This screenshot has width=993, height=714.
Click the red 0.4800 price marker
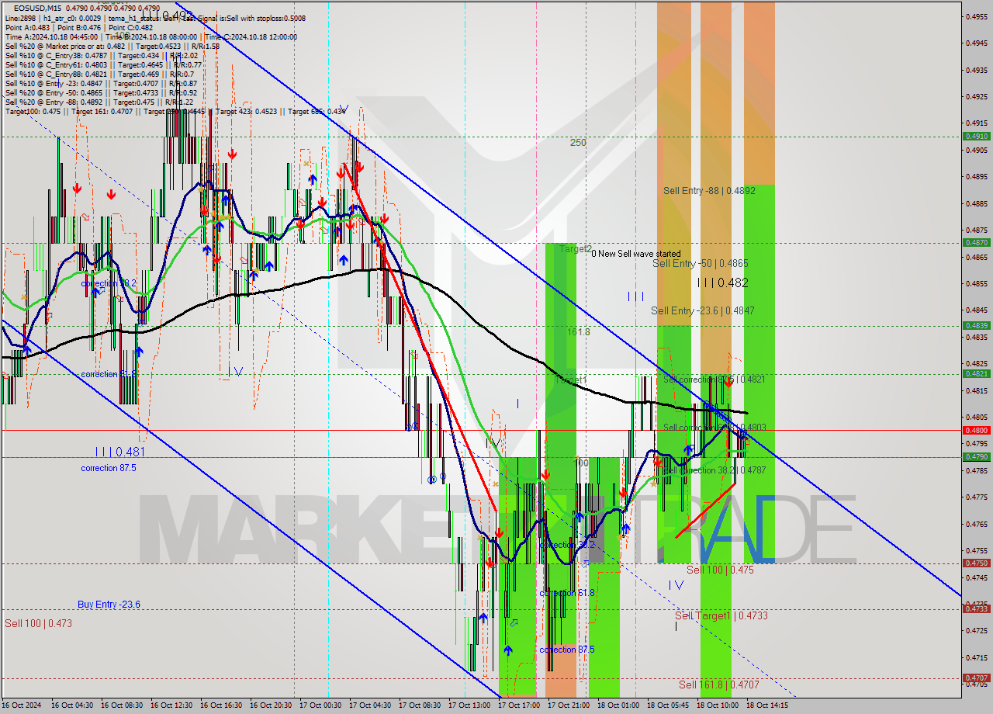coord(976,430)
